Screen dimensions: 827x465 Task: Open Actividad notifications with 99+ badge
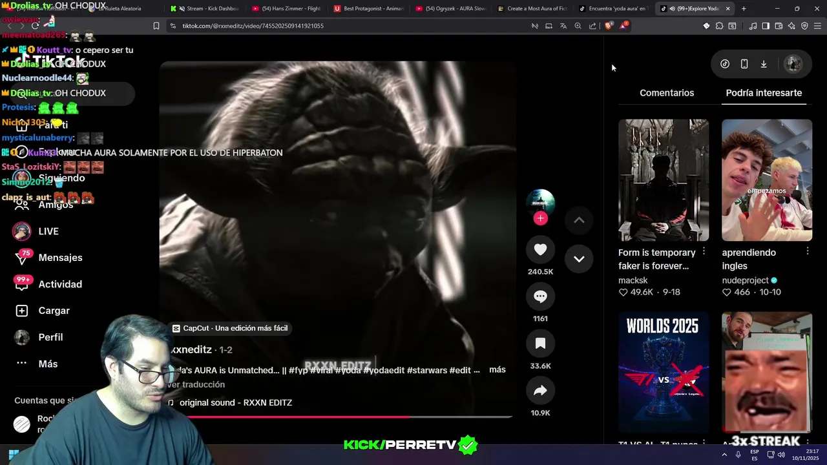point(48,284)
